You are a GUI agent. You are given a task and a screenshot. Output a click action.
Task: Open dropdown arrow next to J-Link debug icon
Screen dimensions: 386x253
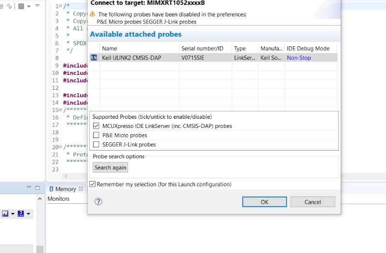pyautogui.click(x=28, y=214)
